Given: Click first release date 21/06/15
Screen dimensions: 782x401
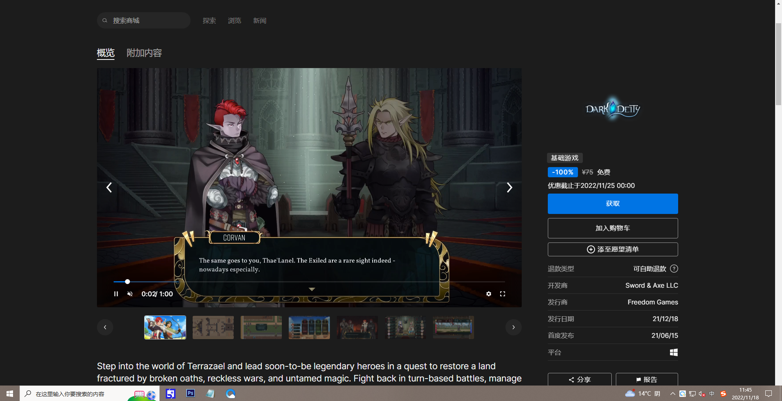Looking at the screenshot, I should click(665, 335).
